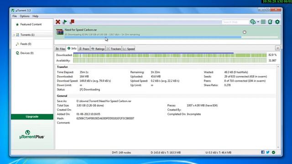Image resolution: width=292 pixels, height=164 pixels.
Task: Click the devices icon beside Devices (0)
Action: [x=17, y=53]
